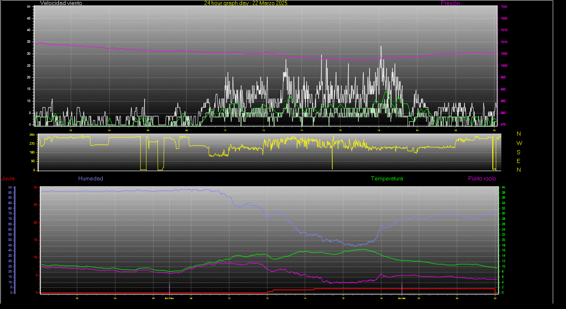Click 16 on the green temperature axis
Viewport: 566px width, 309px height.
(503, 251)
